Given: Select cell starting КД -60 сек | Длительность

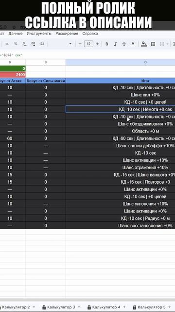Looking at the screenshot, I should click(121, 138).
